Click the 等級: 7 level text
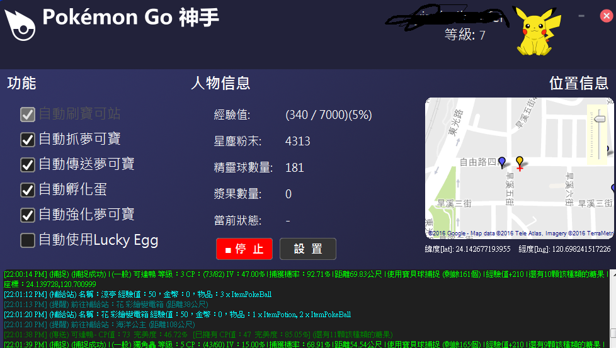This screenshot has width=616, height=348. point(465,35)
